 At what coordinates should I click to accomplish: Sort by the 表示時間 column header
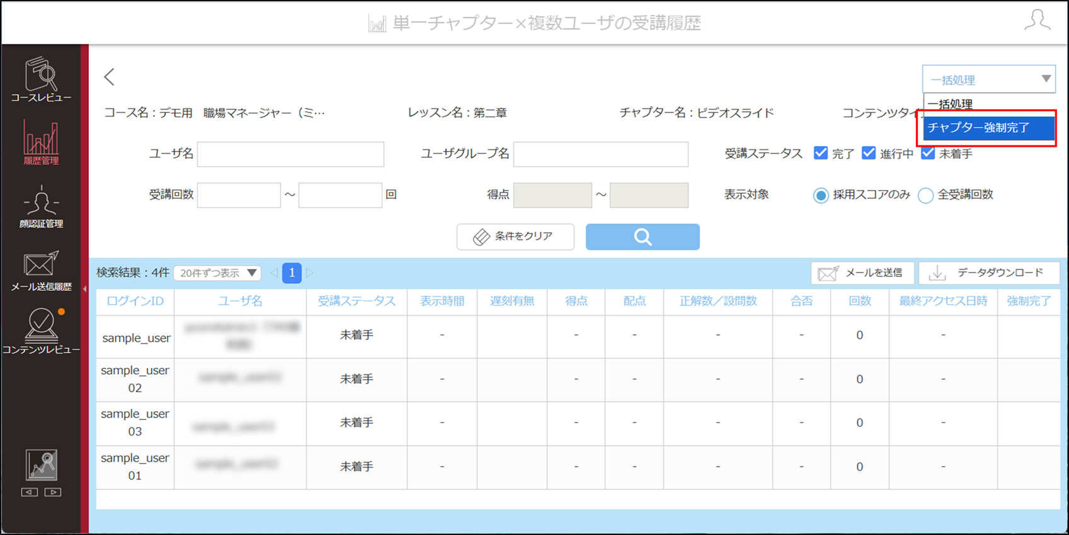[442, 301]
